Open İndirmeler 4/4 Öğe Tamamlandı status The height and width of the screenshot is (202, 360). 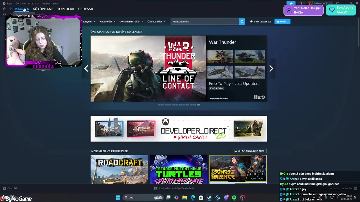pyautogui.click(x=174, y=189)
